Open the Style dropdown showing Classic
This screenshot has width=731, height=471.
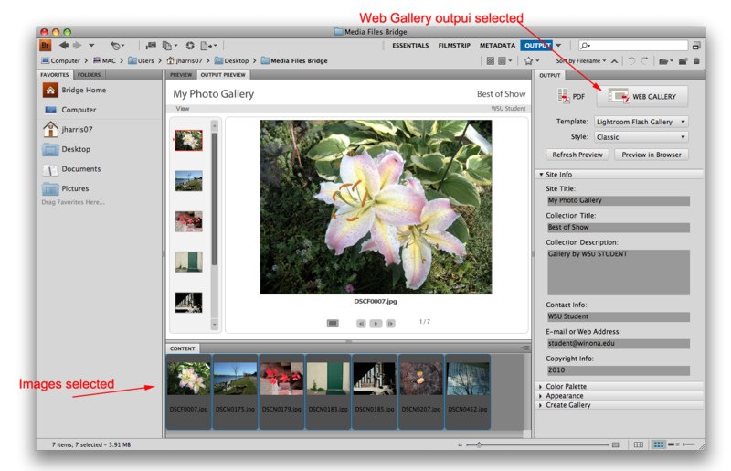point(641,137)
